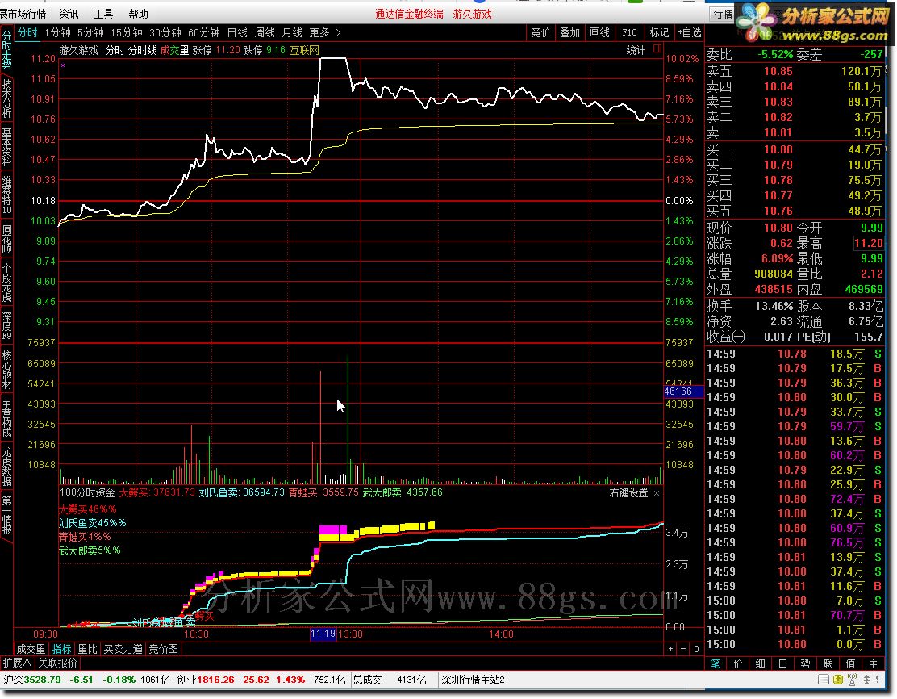
Task: Open 右键设置 on the indicator pane
Action: click(x=628, y=492)
